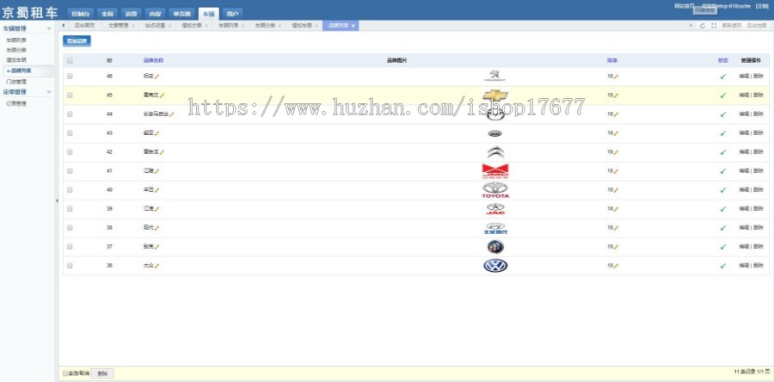Tick the 全选/取消 checkbox at bottom
Screen dimensions: 774x382
pos(65,373)
